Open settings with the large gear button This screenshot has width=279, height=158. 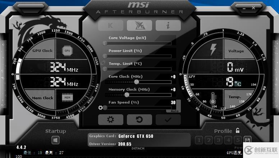click(x=110, y=120)
